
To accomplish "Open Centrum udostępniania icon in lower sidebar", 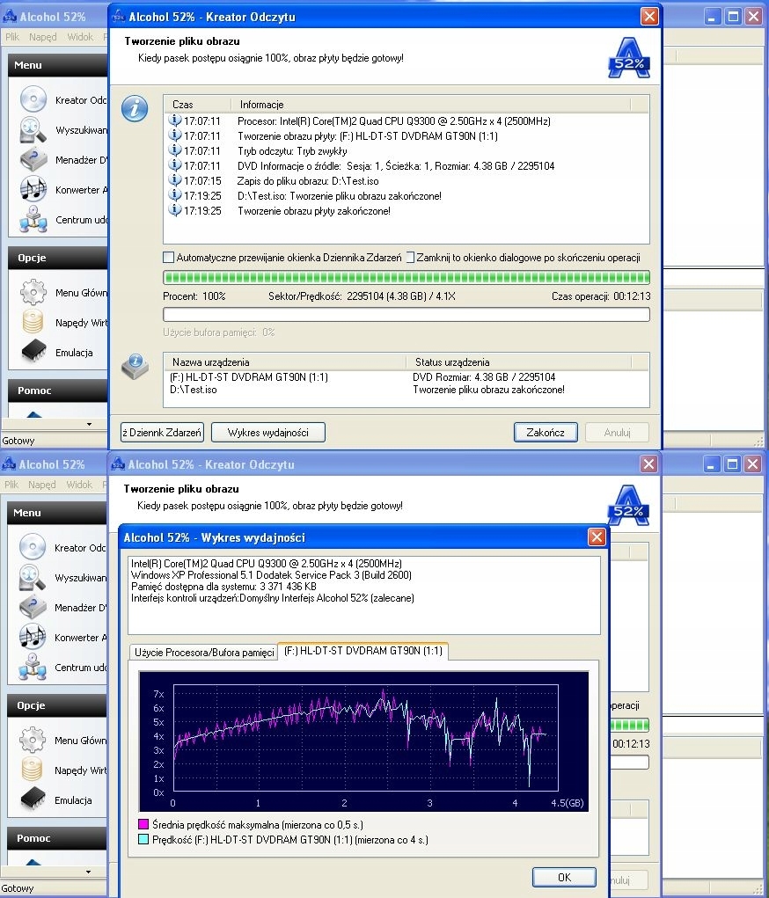I will (x=32, y=667).
